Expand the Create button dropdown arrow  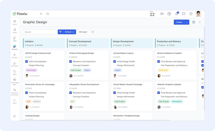(x=187, y=22)
